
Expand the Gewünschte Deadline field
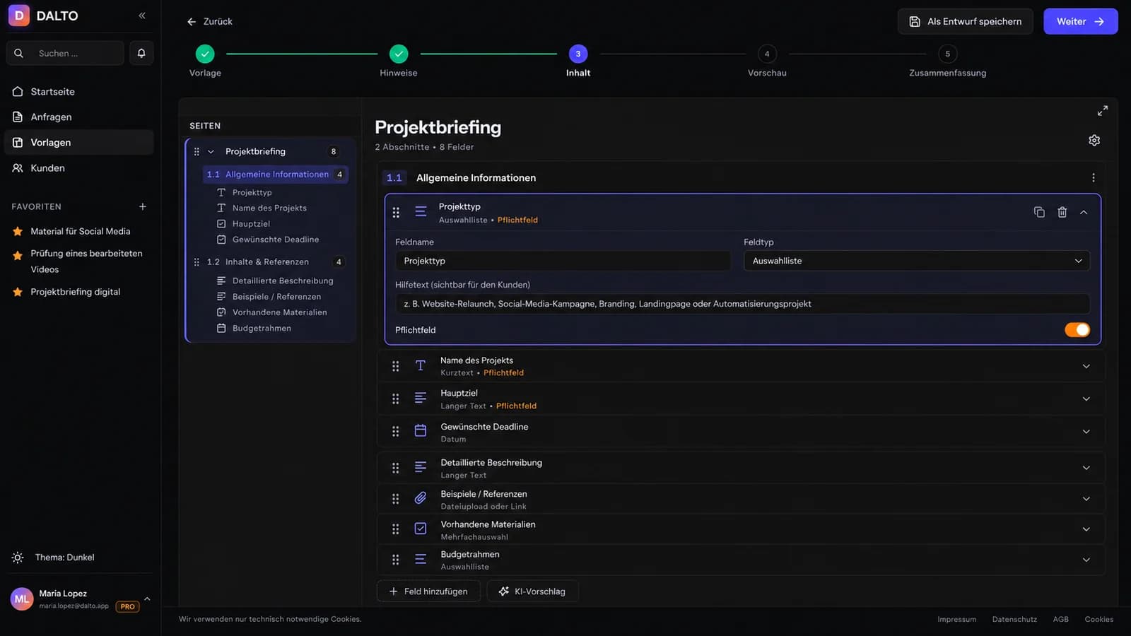[1086, 432]
